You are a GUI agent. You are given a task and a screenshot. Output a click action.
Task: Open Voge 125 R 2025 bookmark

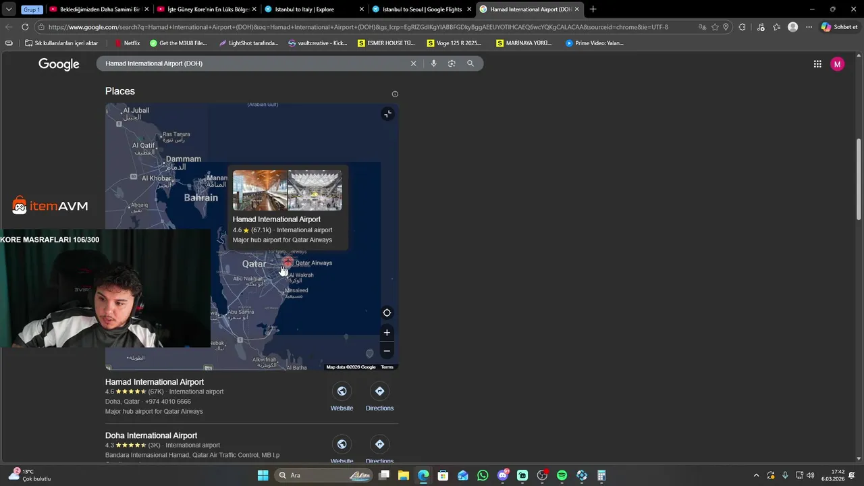coord(454,43)
